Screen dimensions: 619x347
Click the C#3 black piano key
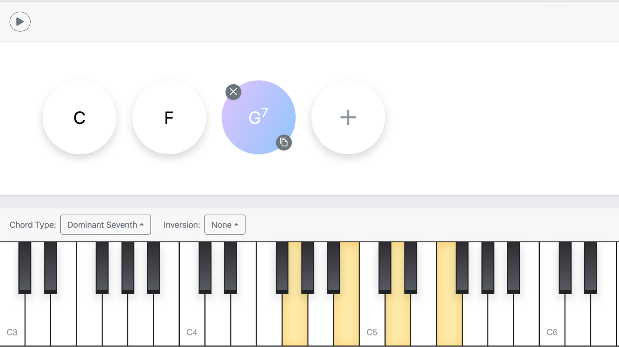click(x=25, y=267)
